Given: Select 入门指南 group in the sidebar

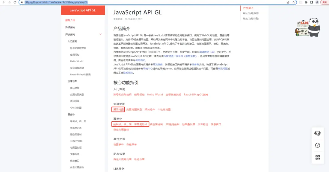Looking at the screenshot, I should (x=72, y=42).
